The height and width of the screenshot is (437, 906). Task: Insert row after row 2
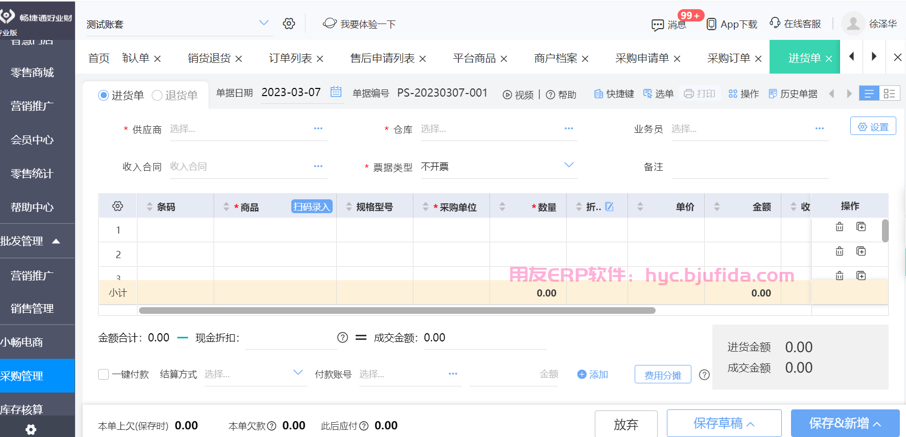861,251
